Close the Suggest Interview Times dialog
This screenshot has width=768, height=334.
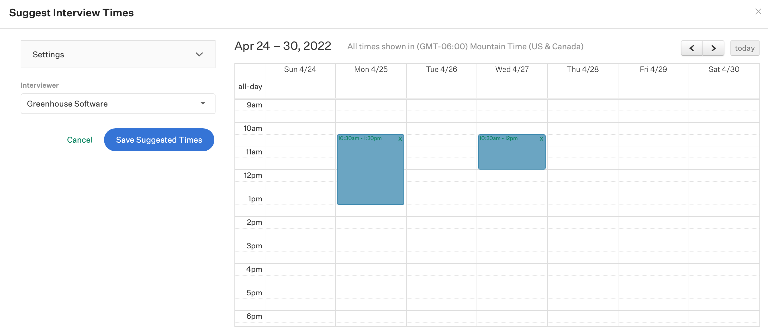758,11
